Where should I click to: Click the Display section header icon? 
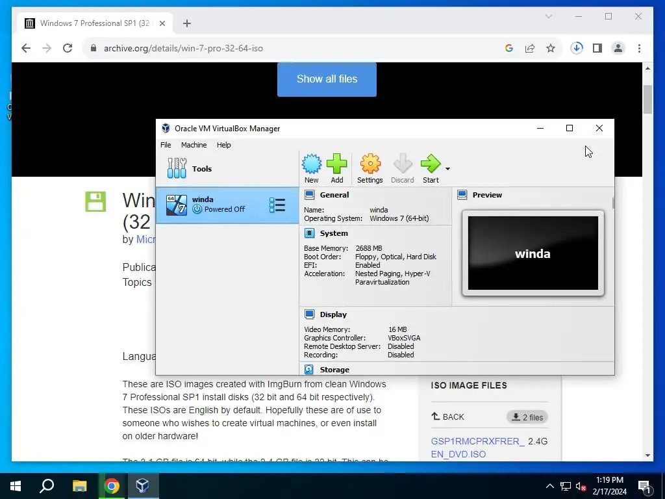[309, 314]
